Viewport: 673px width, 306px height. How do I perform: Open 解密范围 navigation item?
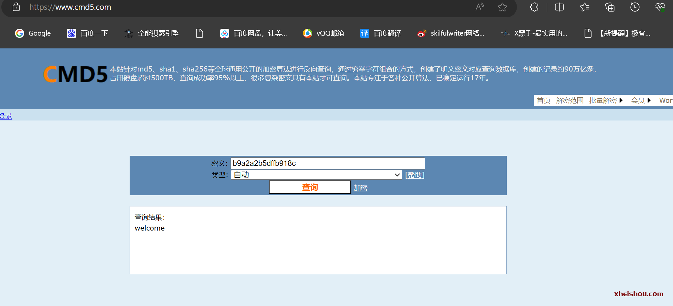pos(570,101)
